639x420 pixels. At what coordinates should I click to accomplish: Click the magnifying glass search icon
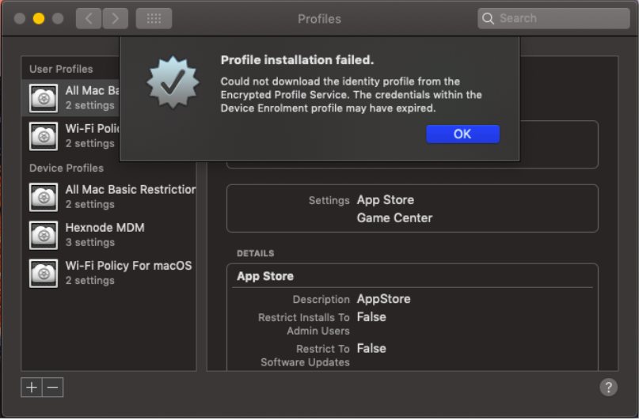tap(488, 18)
